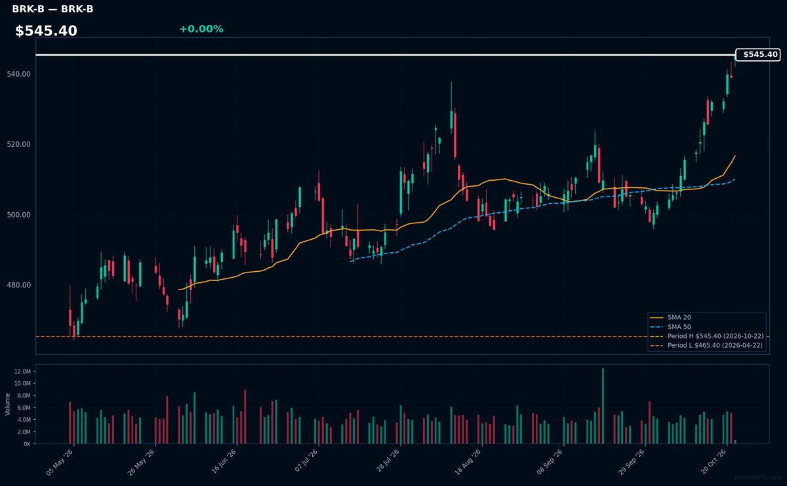Click the 4.0M volume axis label
The width and height of the screenshot is (787, 486).
[x=24, y=419]
